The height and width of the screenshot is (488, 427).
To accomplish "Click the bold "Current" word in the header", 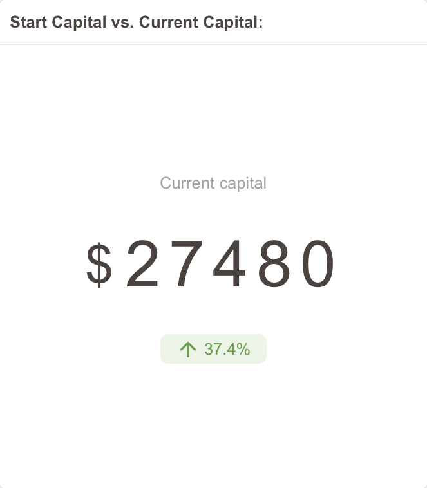I will click(168, 23).
